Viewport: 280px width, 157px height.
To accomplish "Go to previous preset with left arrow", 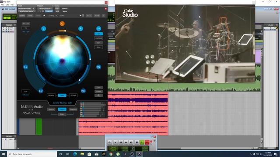I will point(44,16).
